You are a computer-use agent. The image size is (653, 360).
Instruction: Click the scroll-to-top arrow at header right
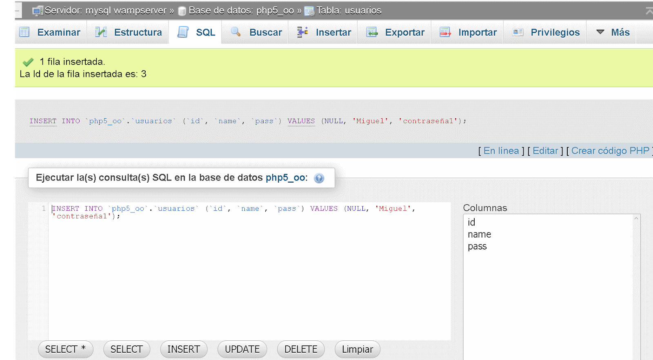[649, 11]
